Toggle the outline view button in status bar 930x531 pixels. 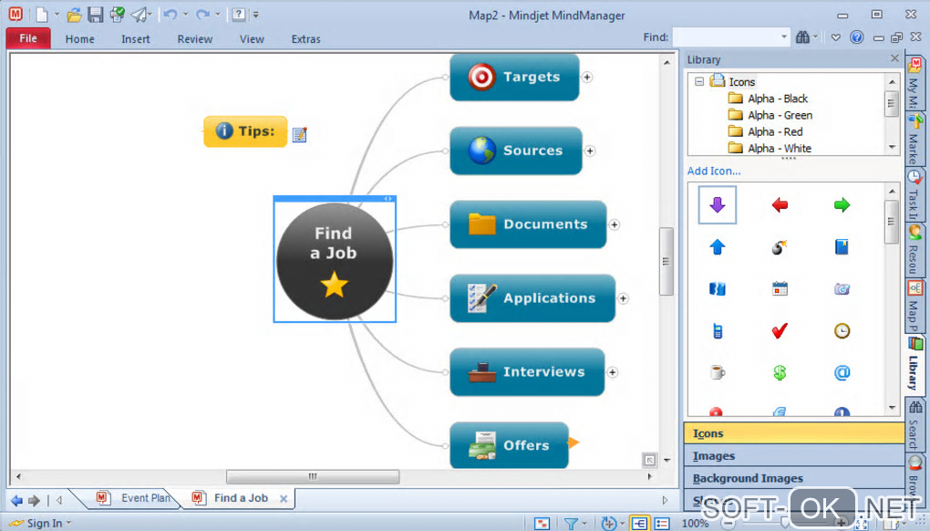pos(662,524)
